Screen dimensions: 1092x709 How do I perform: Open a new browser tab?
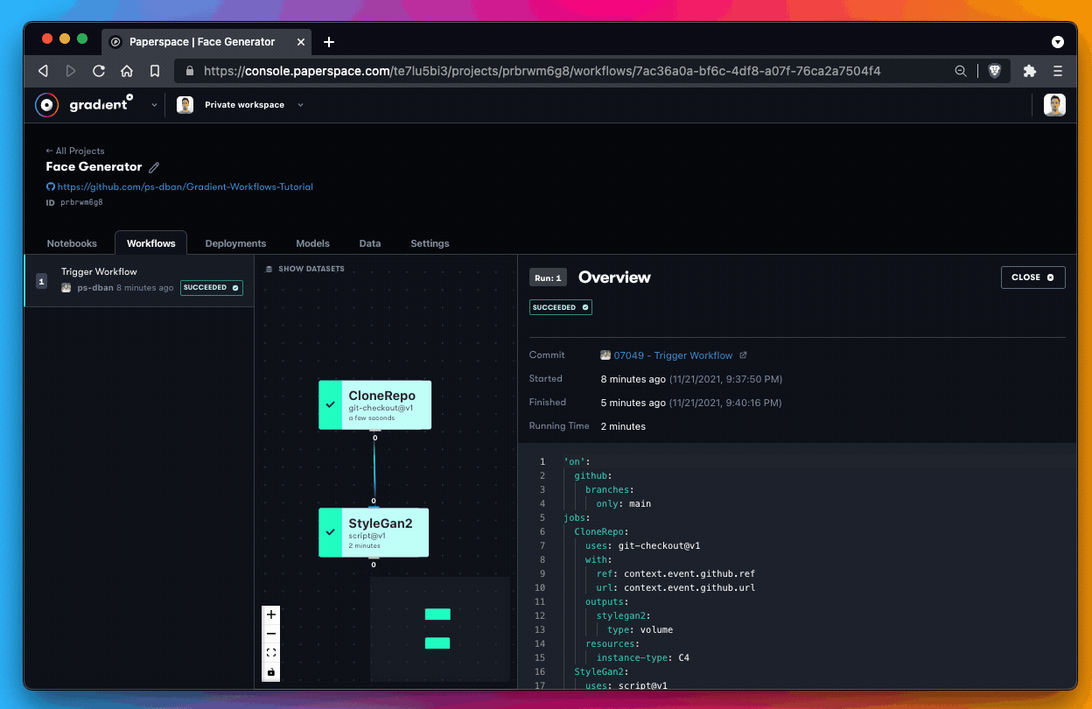tap(329, 42)
